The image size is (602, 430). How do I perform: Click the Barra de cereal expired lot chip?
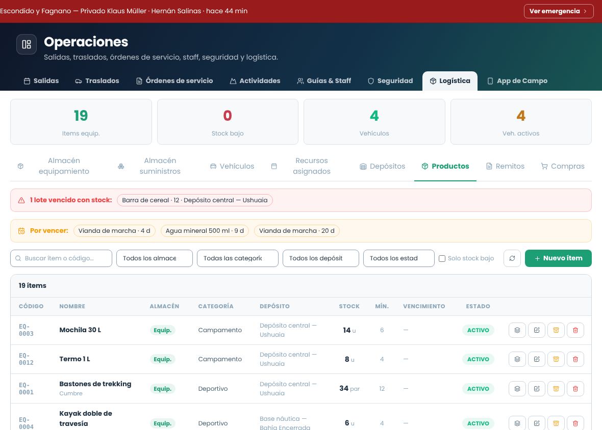(x=195, y=200)
